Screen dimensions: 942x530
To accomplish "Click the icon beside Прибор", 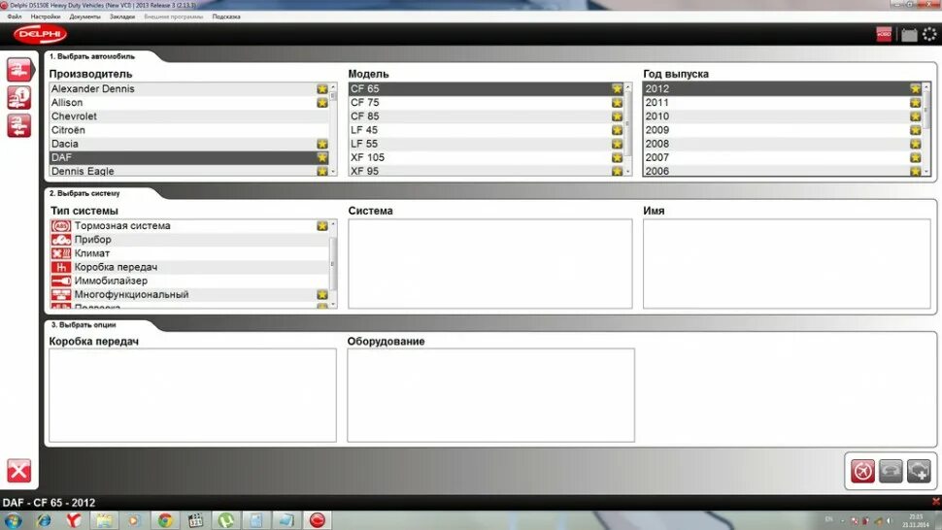I will pos(60,240).
